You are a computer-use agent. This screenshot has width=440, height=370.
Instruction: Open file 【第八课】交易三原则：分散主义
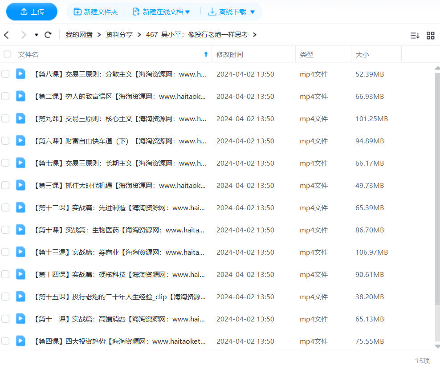119,74
